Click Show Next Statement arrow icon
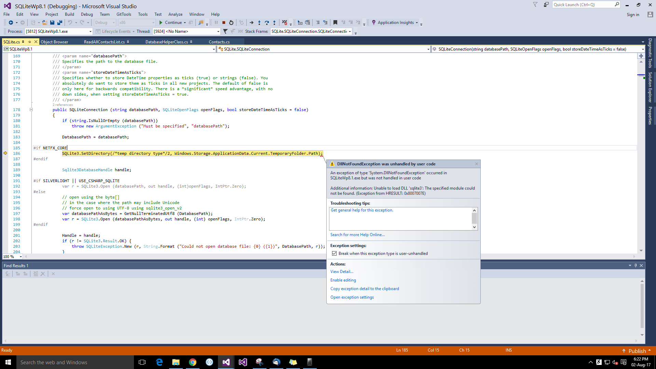This screenshot has width=656, height=369. (251, 23)
